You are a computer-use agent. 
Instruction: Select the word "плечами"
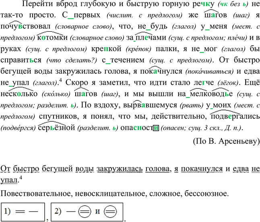(x=151, y=38)
